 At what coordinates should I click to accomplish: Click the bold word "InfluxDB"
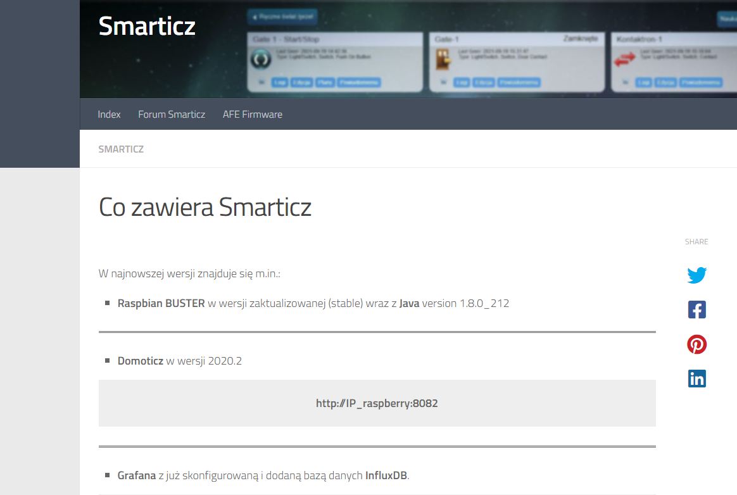tap(386, 475)
